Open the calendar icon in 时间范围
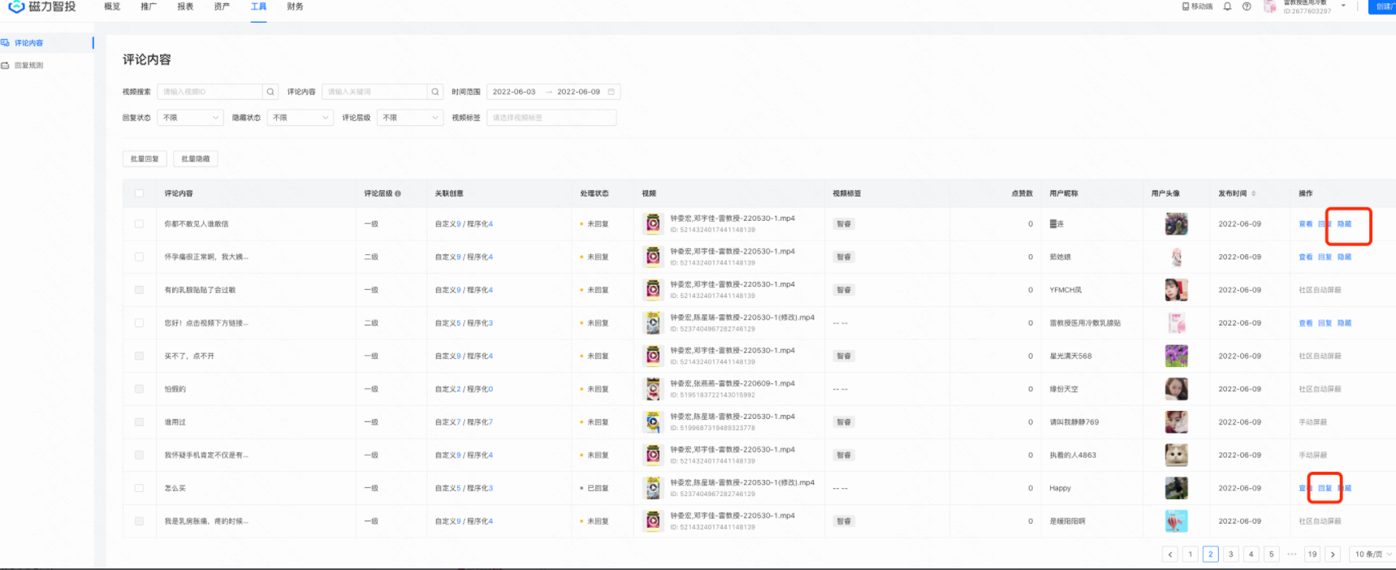1396x570 pixels. click(x=612, y=92)
